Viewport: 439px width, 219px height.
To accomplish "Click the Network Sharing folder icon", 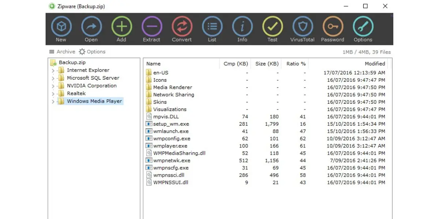I will point(149,95).
